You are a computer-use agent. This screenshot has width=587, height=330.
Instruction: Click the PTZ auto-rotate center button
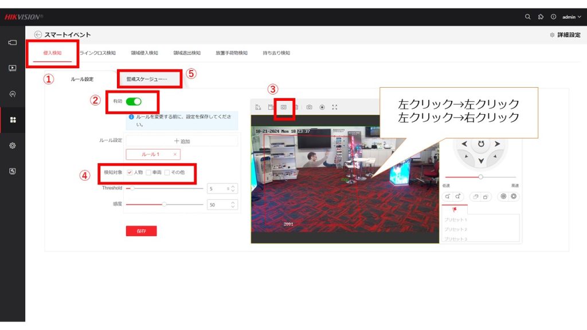tap(482, 144)
